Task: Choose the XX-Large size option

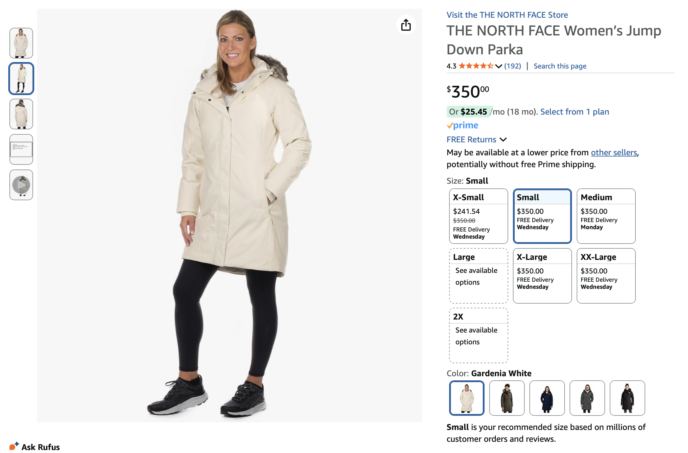Action: tap(606, 276)
